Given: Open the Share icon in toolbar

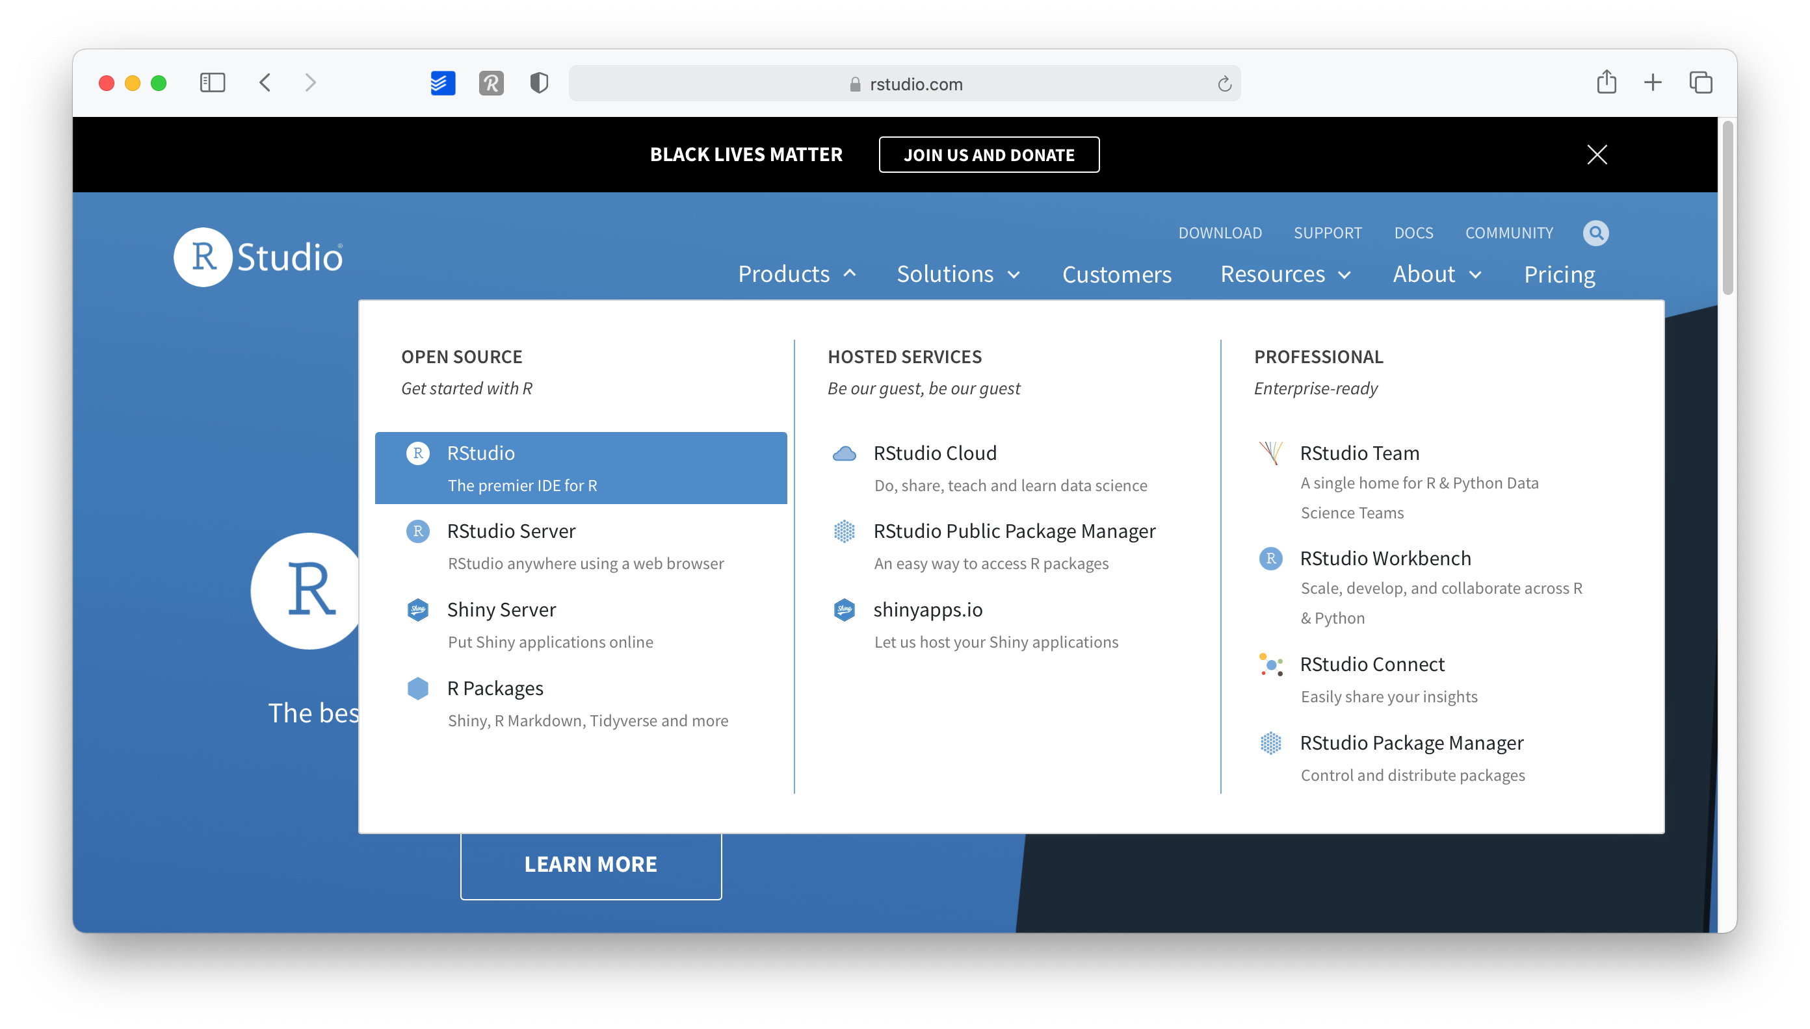Looking at the screenshot, I should click(x=1607, y=82).
